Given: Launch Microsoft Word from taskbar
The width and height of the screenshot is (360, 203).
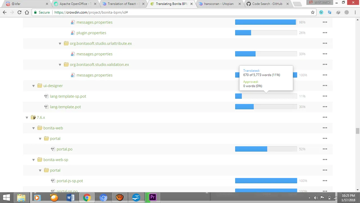Looking at the screenshot, I should tap(70, 198).
